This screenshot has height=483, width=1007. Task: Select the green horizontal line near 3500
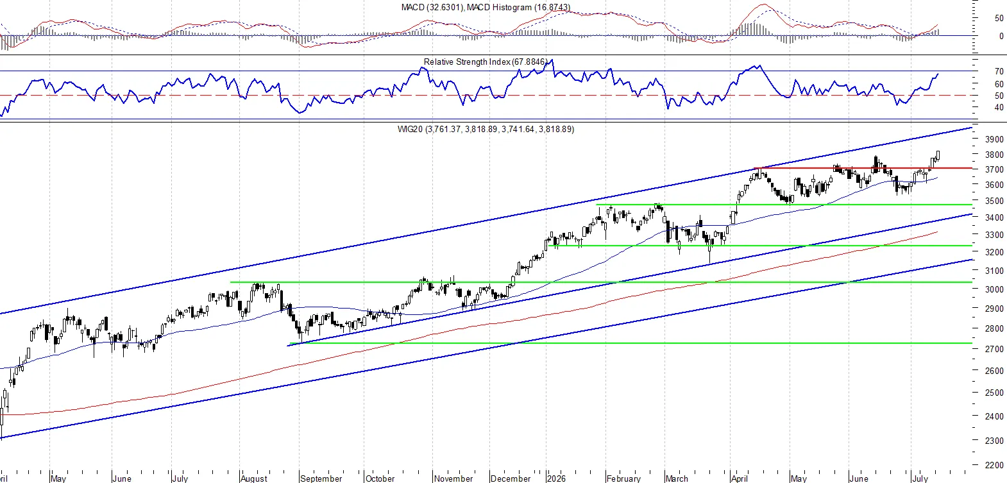point(784,205)
